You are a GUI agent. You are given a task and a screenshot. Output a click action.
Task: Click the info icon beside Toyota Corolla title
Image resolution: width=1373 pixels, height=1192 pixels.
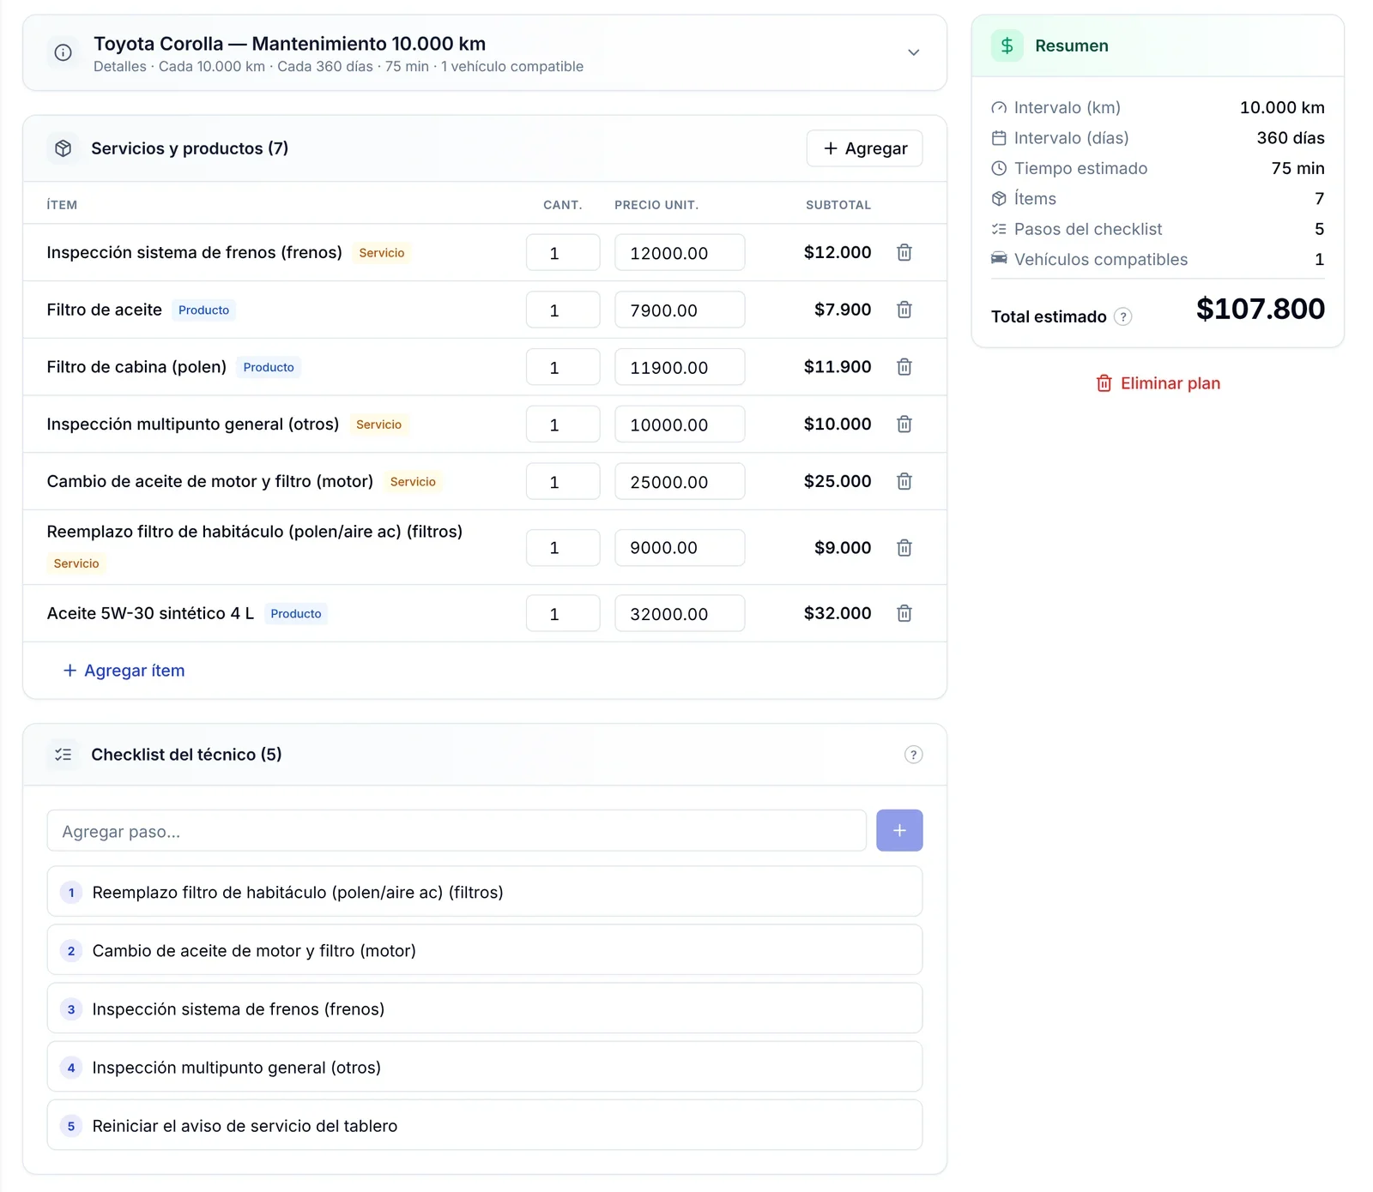[x=63, y=52]
